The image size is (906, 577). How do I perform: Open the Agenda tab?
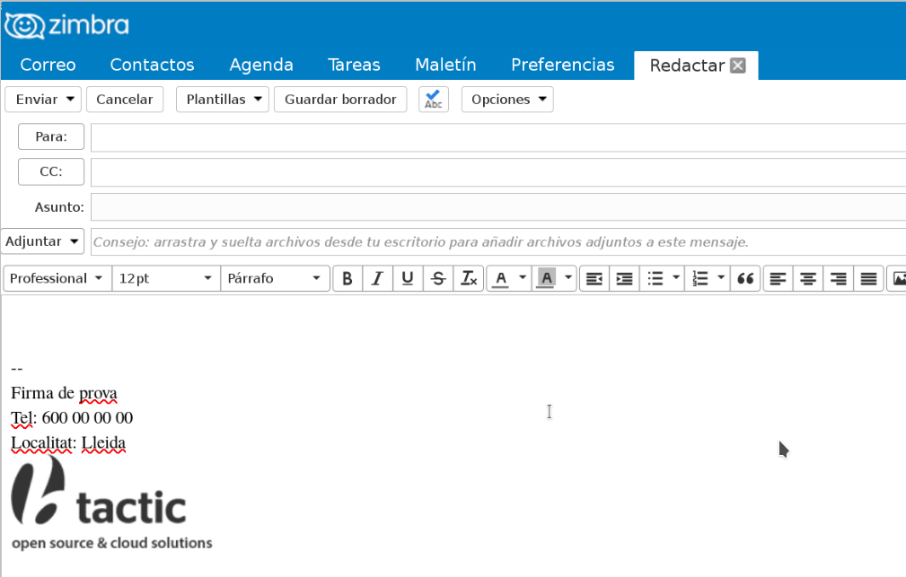pyautogui.click(x=261, y=65)
